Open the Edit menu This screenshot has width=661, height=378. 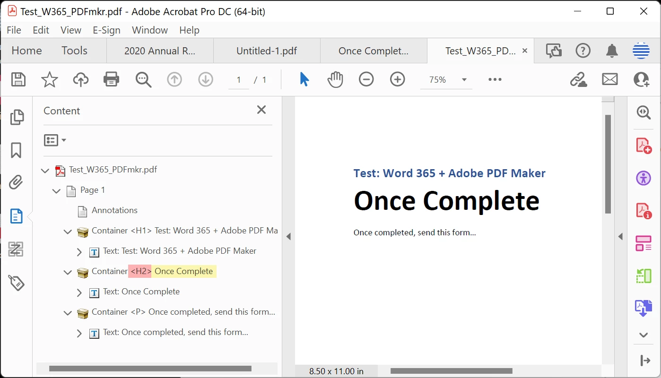pos(41,30)
